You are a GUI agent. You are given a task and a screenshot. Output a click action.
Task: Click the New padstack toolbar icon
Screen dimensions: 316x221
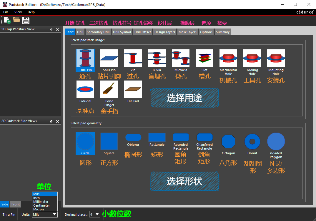[7, 20]
